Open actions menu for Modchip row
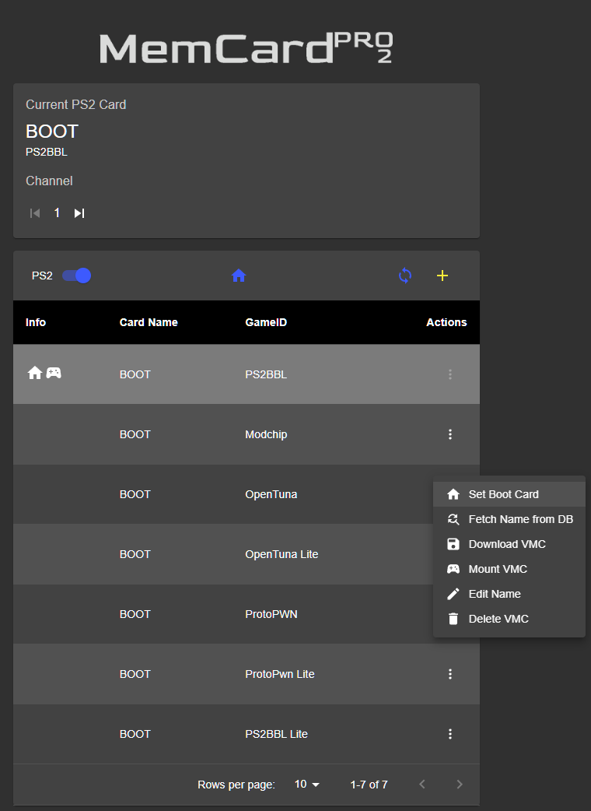Viewport: 591px width, 811px height. pos(449,434)
